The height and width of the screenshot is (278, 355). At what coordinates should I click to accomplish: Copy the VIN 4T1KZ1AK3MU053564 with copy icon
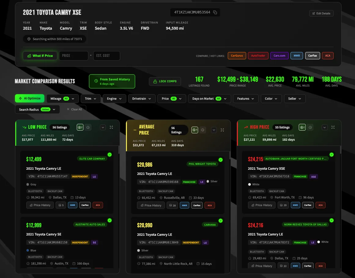point(215,13)
